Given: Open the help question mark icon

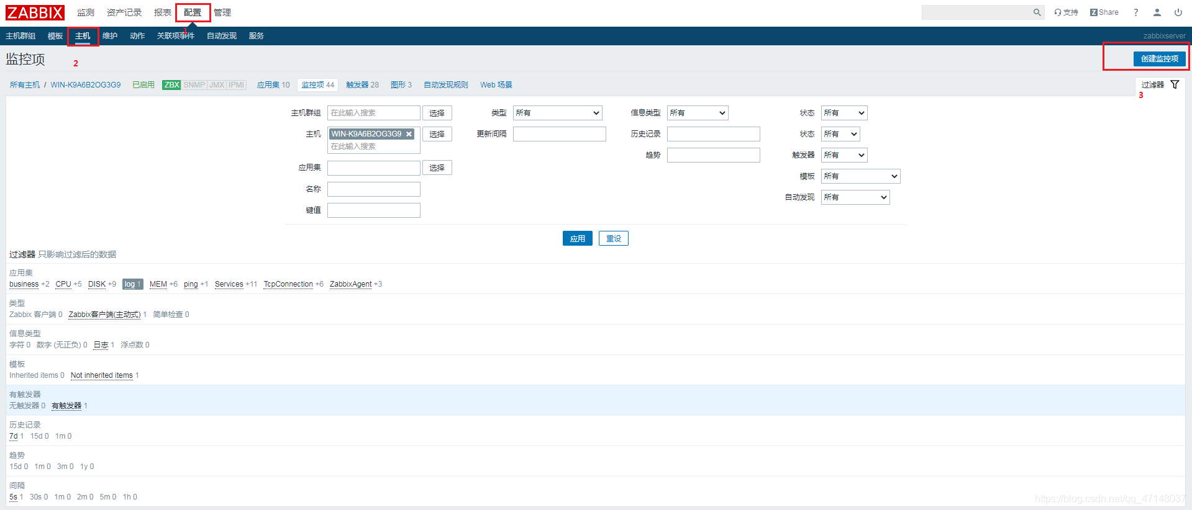Looking at the screenshot, I should pos(1135,12).
